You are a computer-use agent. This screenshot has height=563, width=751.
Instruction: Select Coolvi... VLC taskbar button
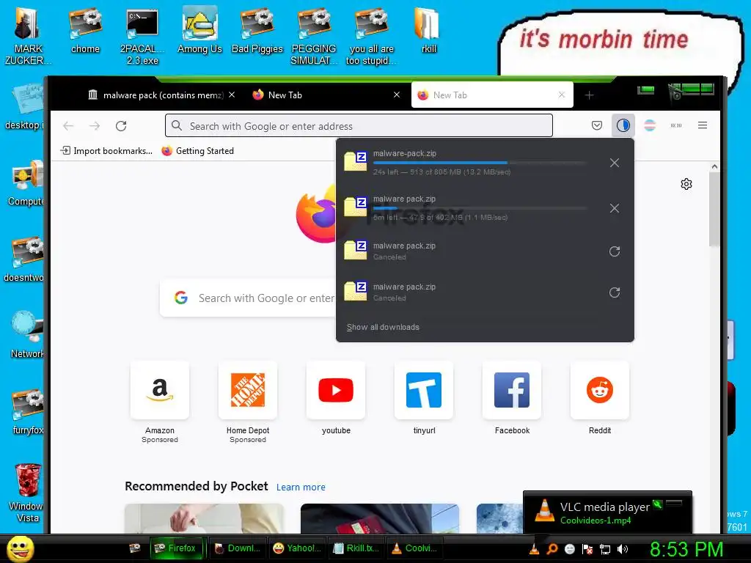[415, 548]
